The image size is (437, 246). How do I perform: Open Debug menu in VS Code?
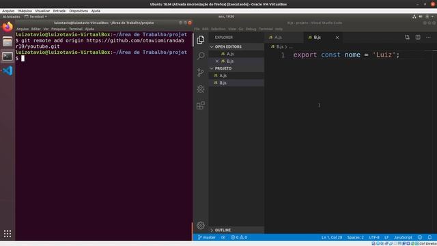coord(251,29)
